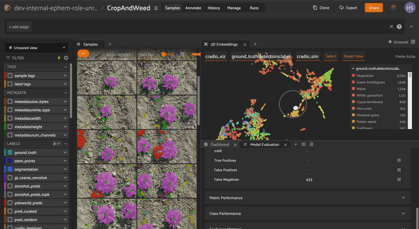419x229 pixels.
Task: Open the Runs tab
Action: (x=254, y=8)
